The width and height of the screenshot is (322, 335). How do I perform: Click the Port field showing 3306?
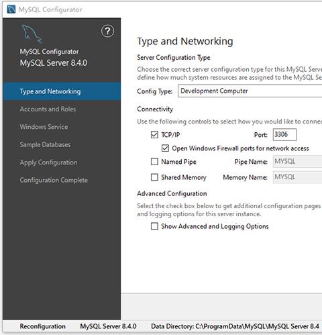pos(284,135)
